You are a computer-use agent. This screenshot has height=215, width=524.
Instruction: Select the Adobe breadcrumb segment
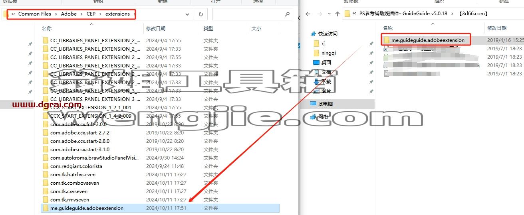[69, 14]
